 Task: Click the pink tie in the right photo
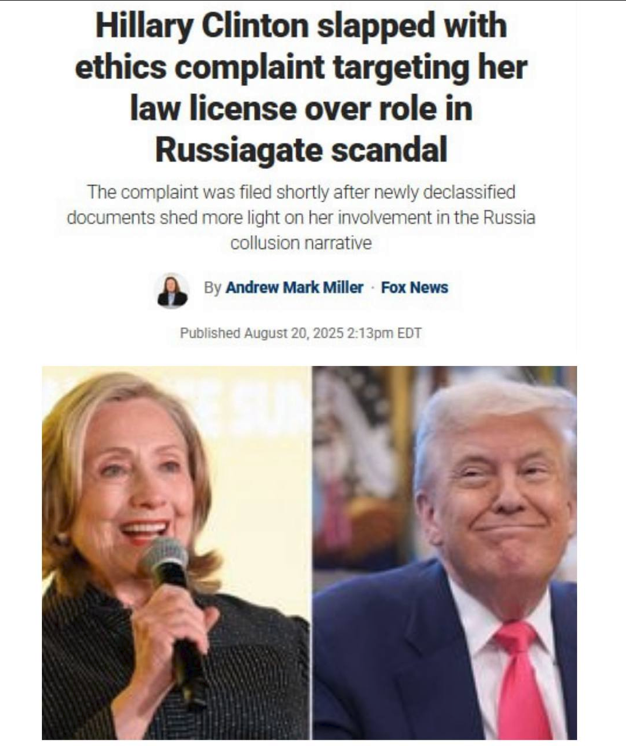point(520,679)
